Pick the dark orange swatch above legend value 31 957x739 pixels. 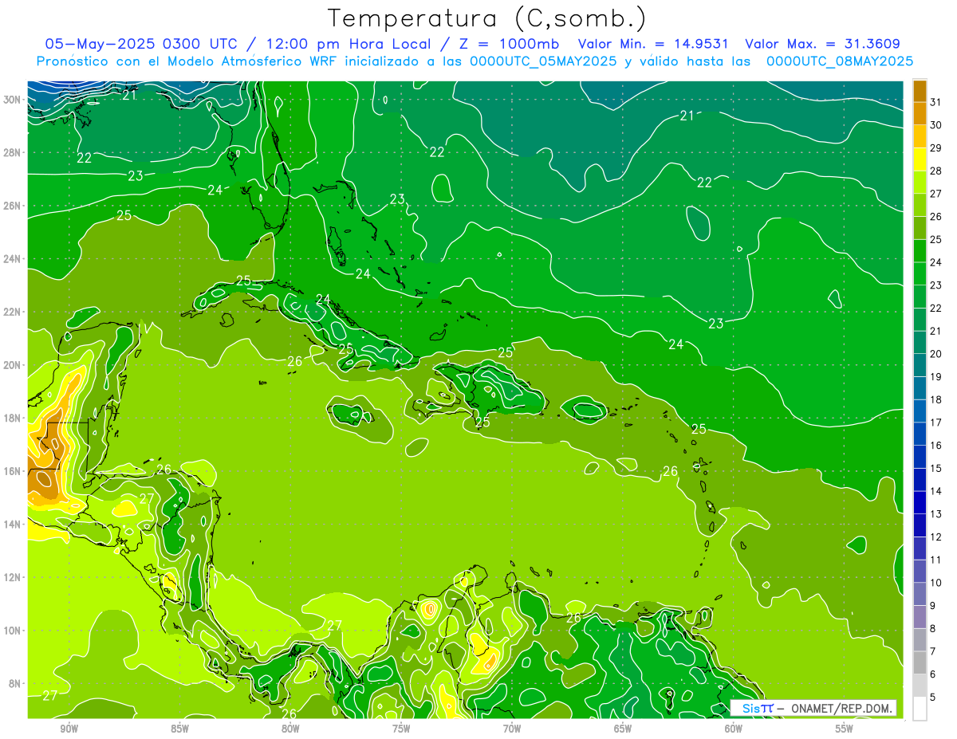[x=920, y=91]
